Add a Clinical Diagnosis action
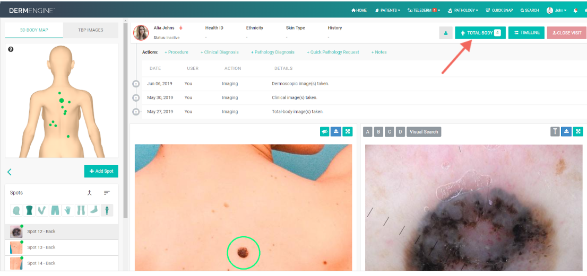Viewport: 587px width, 276px height. point(219,52)
